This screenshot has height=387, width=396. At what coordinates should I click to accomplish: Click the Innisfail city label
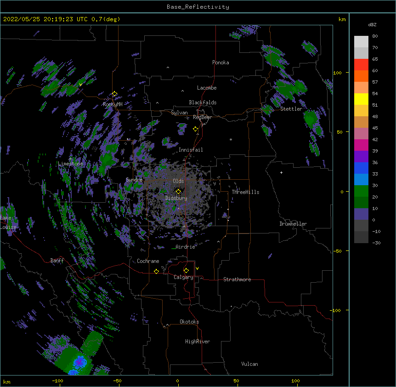pos(191,150)
